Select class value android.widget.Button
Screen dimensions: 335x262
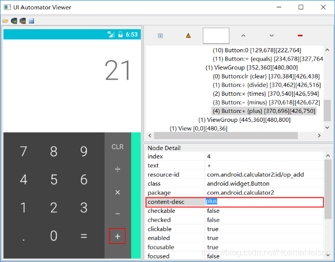click(238, 184)
